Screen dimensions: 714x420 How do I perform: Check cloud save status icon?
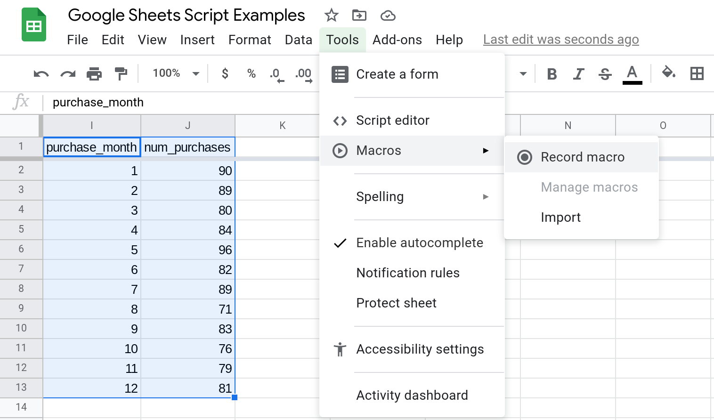click(388, 16)
